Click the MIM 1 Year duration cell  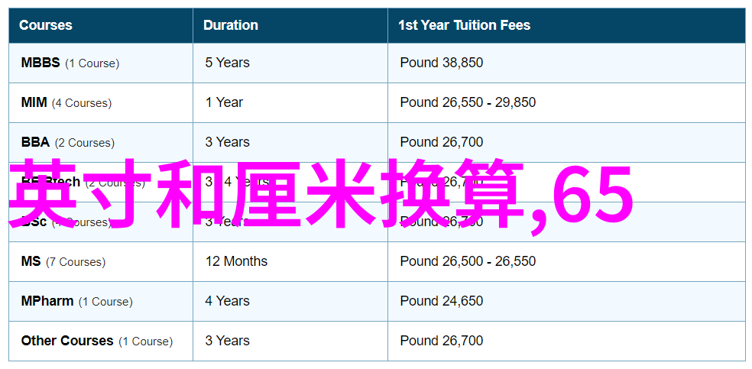tap(224, 102)
